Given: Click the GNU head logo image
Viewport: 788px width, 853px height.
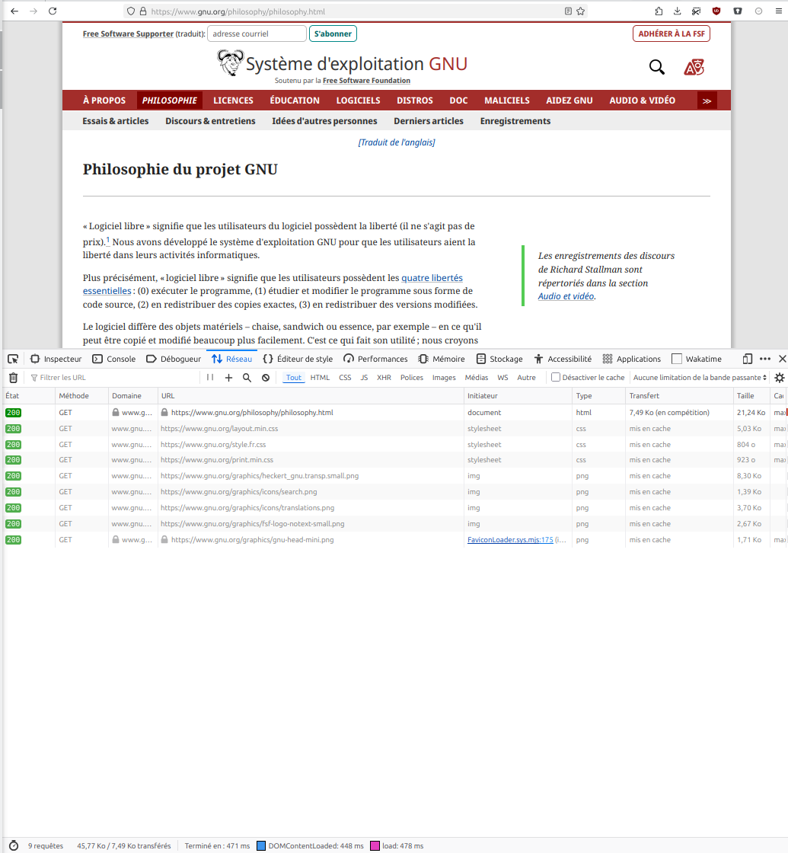Looking at the screenshot, I should coord(230,62).
